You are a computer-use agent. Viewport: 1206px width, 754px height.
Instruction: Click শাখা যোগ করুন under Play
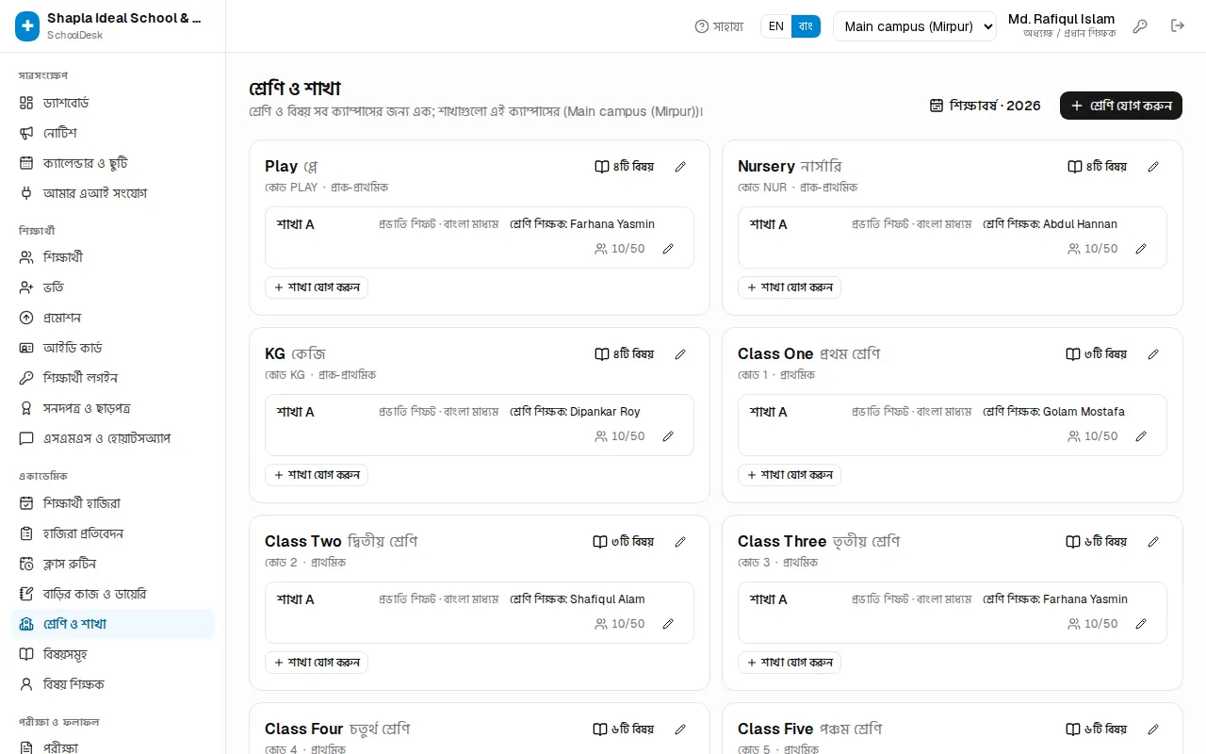point(317,287)
